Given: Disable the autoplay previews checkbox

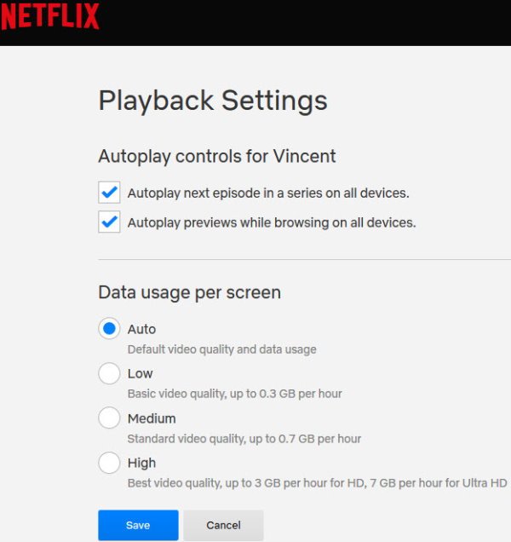Looking at the screenshot, I should click(x=109, y=222).
